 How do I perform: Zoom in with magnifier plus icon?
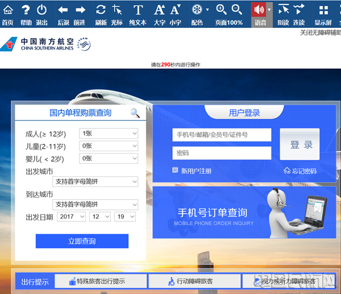pos(221,10)
